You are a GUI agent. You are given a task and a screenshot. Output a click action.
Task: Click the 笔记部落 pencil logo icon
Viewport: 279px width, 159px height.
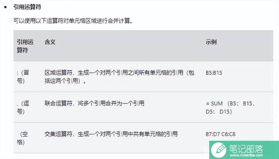click(219, 150)
